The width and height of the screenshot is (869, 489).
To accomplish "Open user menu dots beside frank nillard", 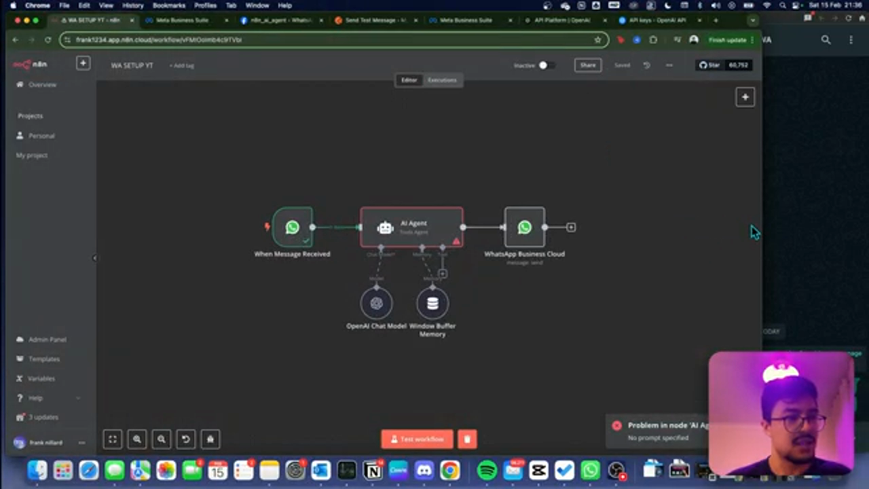I will 81,443.
